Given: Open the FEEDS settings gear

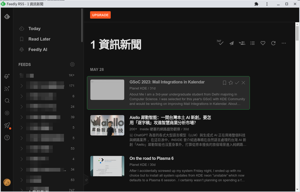Looking at the screenshot, I should tap(72, 64).
